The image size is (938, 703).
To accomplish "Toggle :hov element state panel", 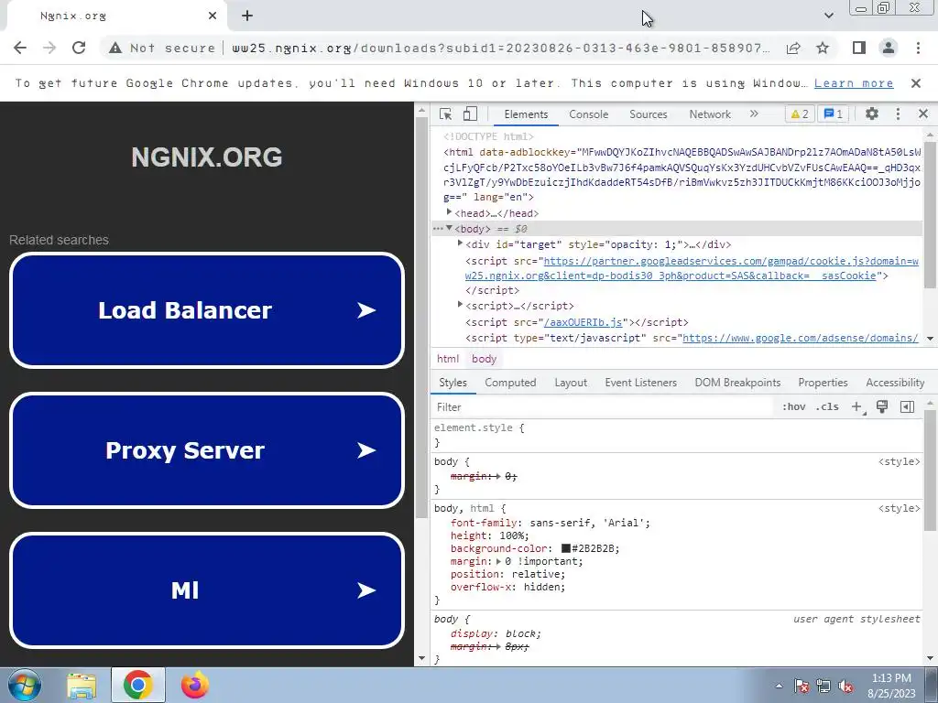I will pyautogui.click(x=793, y=406).
